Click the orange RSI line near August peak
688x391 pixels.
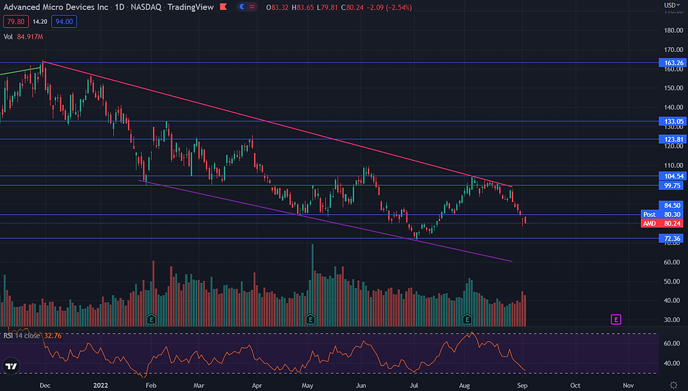(471, 333)
